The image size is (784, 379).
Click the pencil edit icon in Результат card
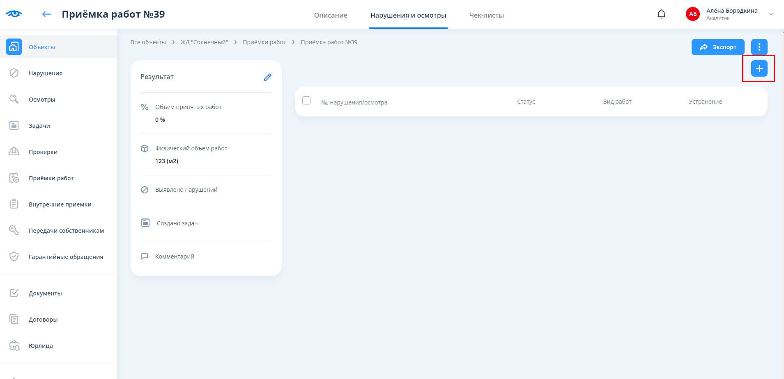coord(268,77)
